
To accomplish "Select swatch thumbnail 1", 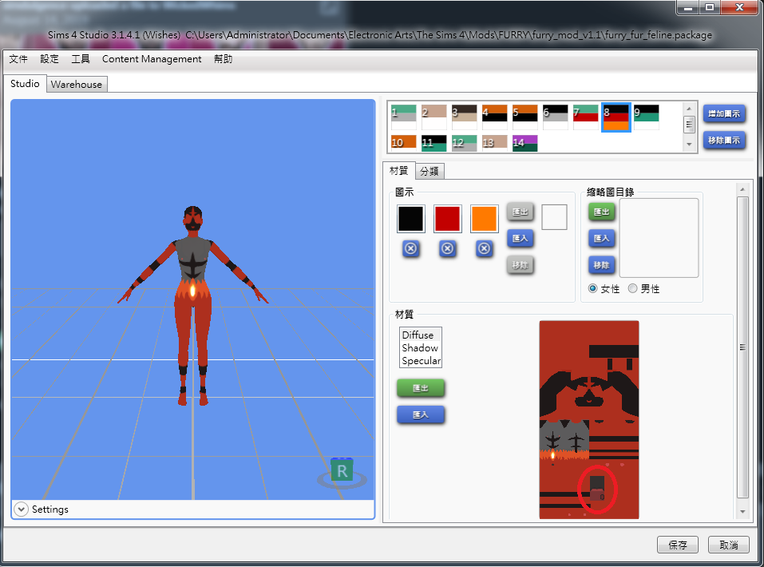I will [403, 117].
